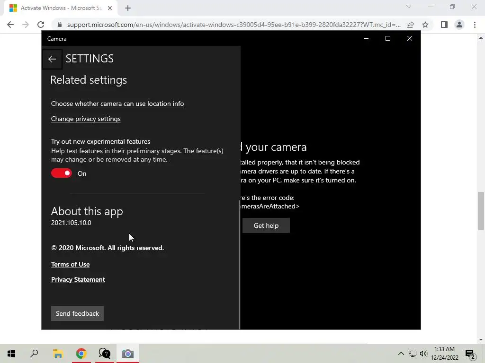This screenshot has width=485, height=363.
Task: Open Windows Start menu
Action: coord(11,354)
